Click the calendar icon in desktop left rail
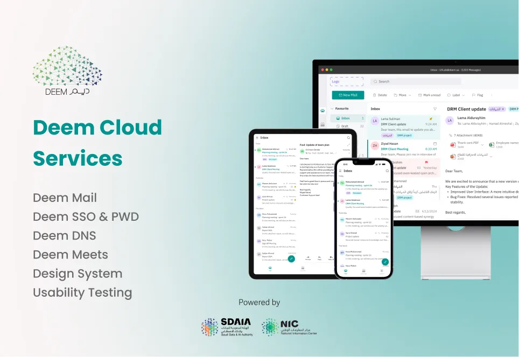 point(322,124)
